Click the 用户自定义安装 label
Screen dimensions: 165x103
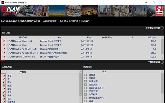pos(153,28)
